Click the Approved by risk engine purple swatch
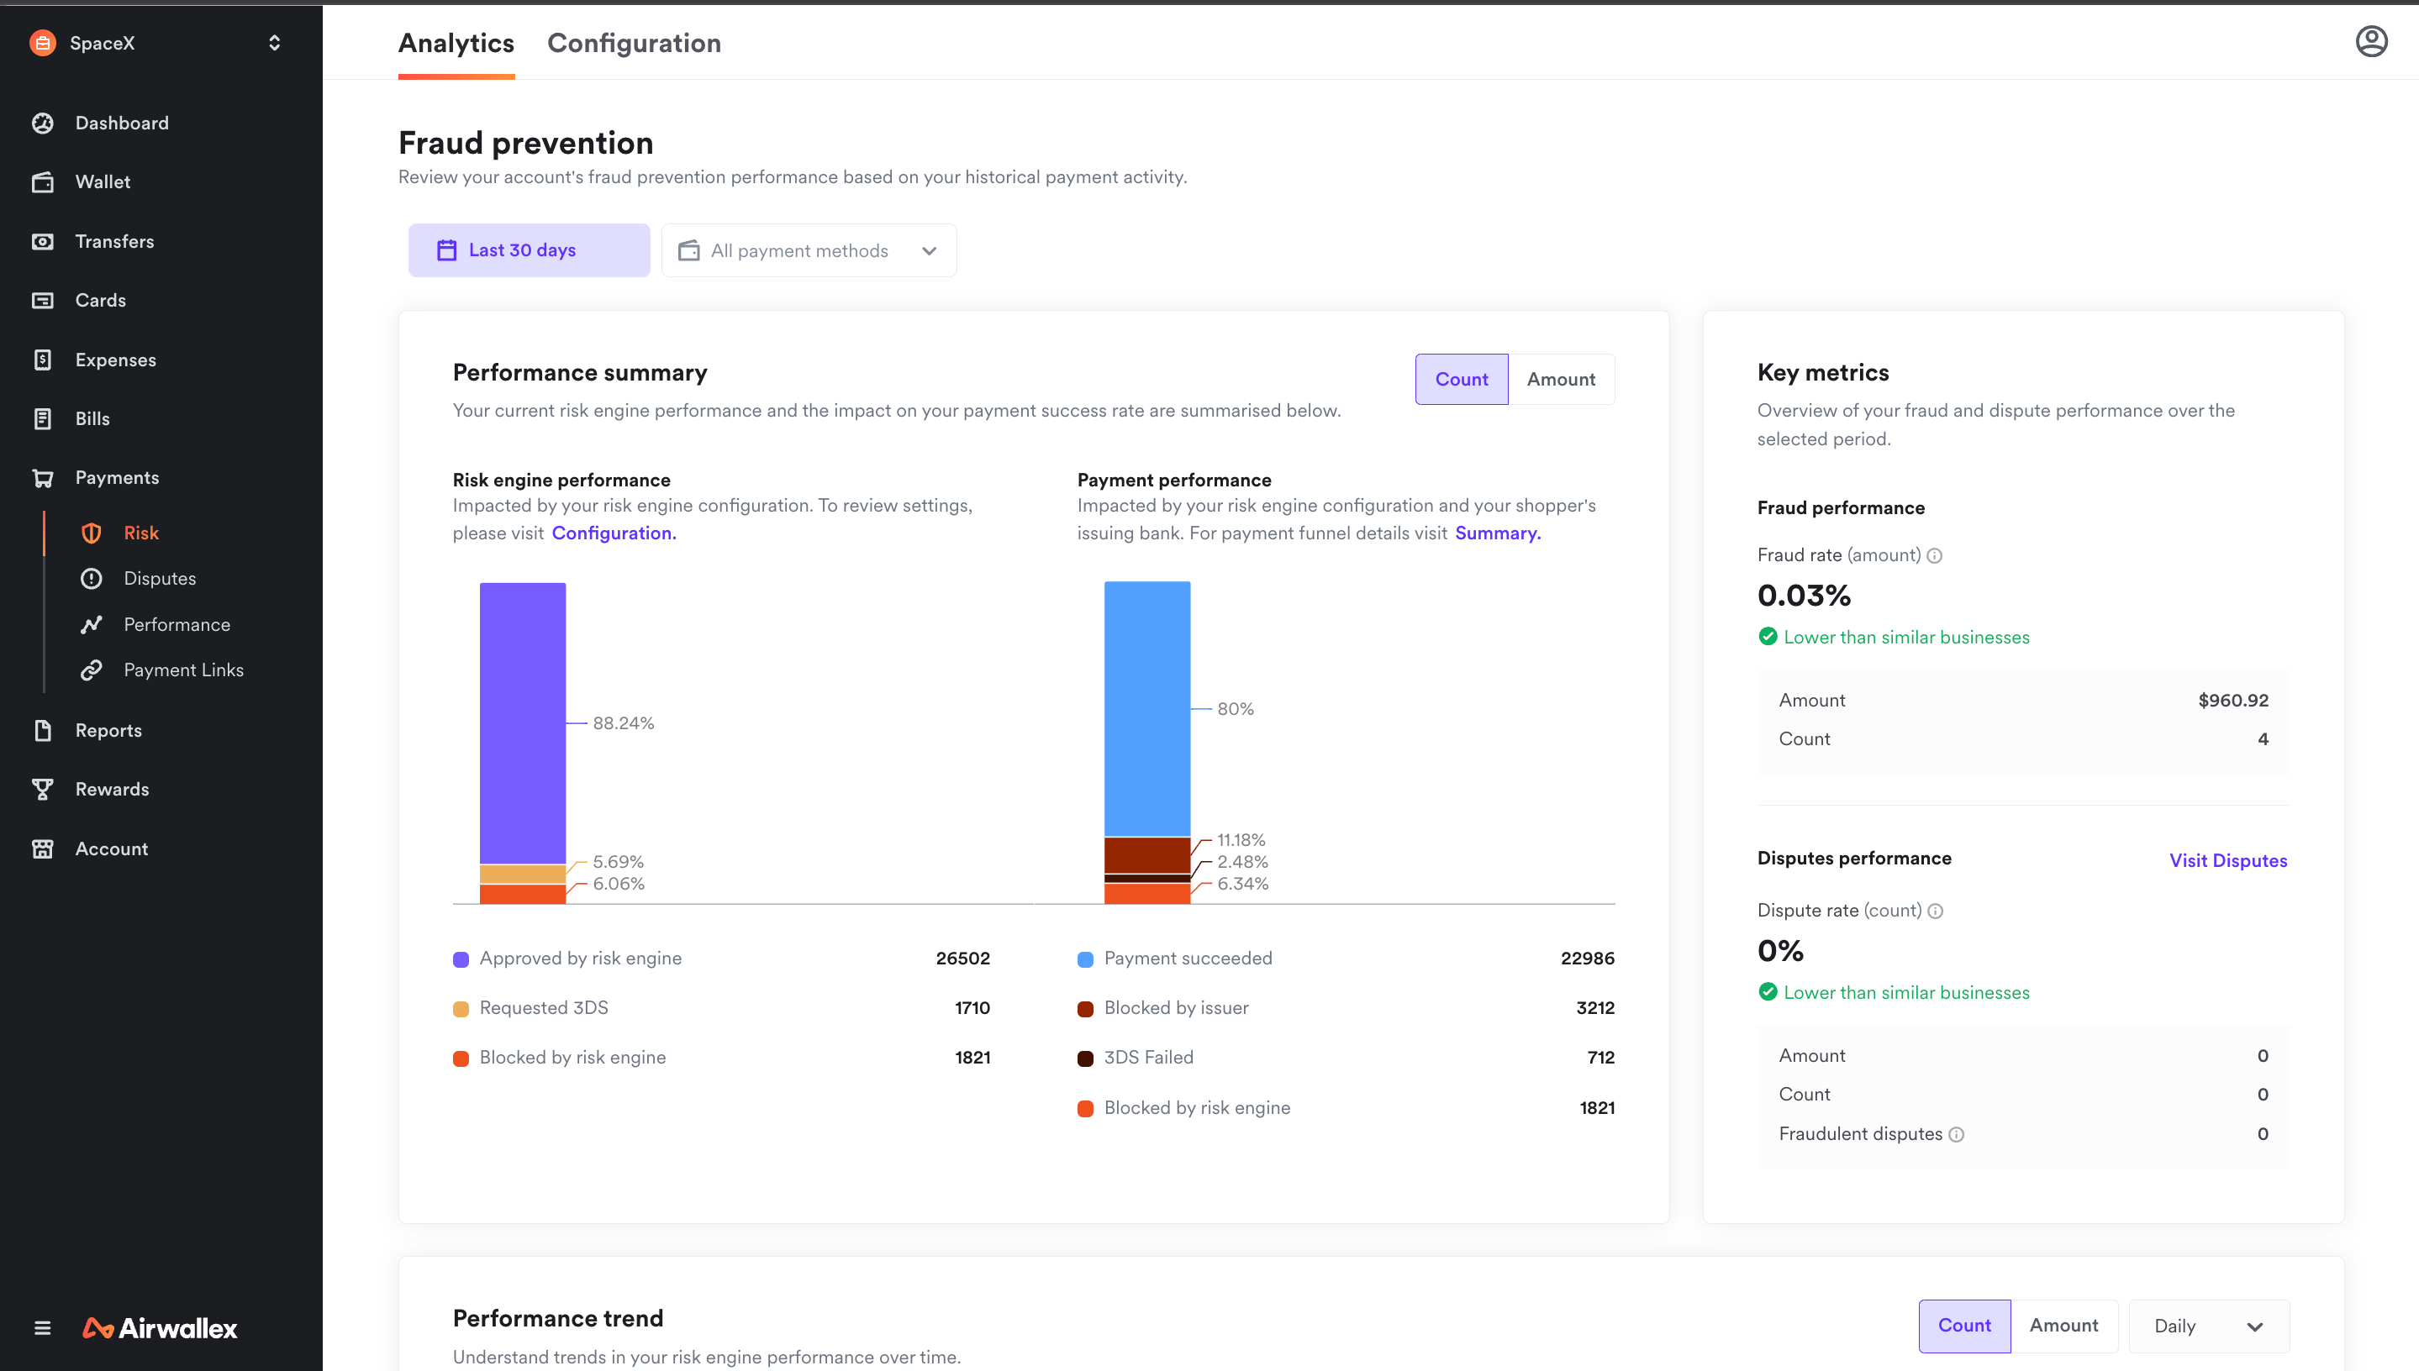This screenshot has height=1371, width=2419. click(x=461, y=959)
